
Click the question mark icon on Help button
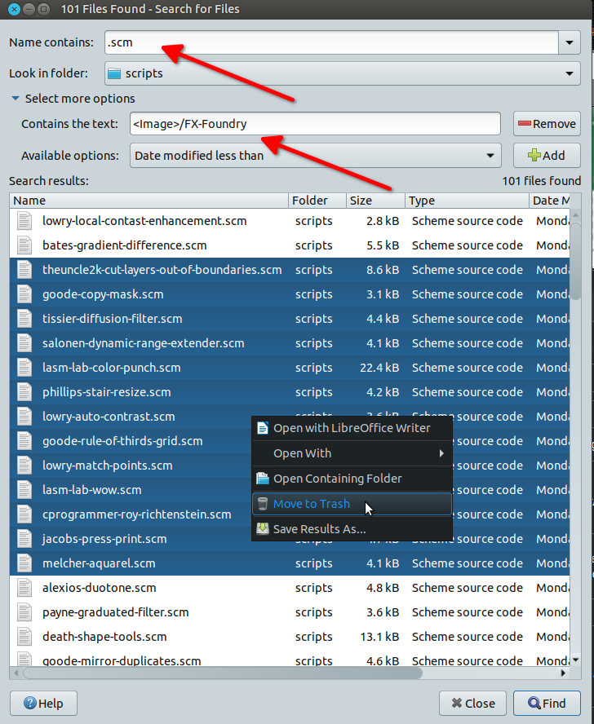pyautogui.click(x=30, y=704)
